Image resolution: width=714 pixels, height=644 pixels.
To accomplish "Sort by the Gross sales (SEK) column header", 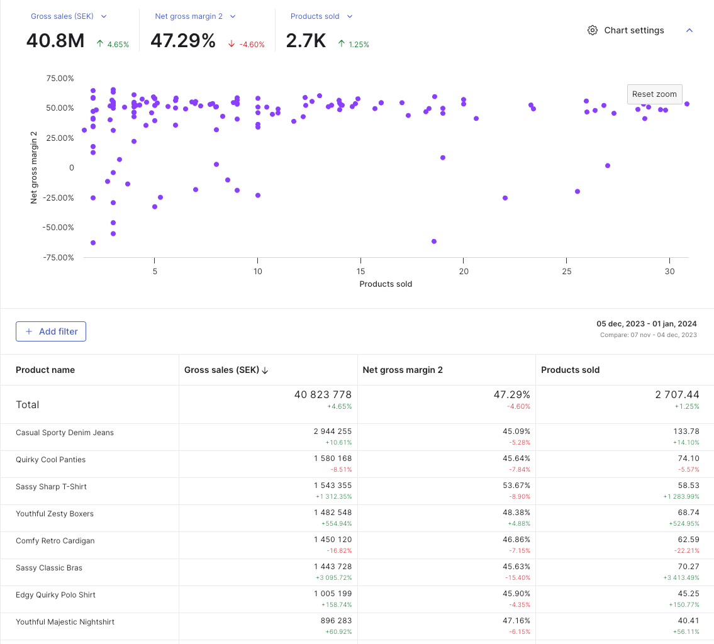I will coord(221,370).
